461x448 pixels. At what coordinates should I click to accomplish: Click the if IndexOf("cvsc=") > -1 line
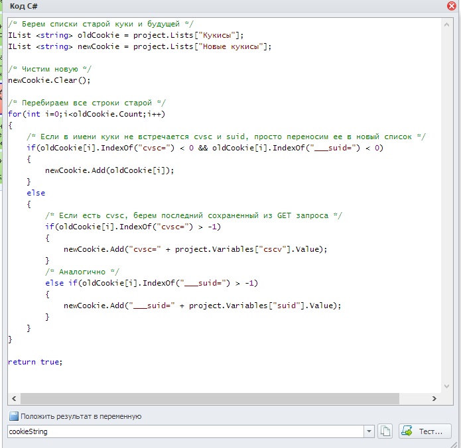click(133, 227)
